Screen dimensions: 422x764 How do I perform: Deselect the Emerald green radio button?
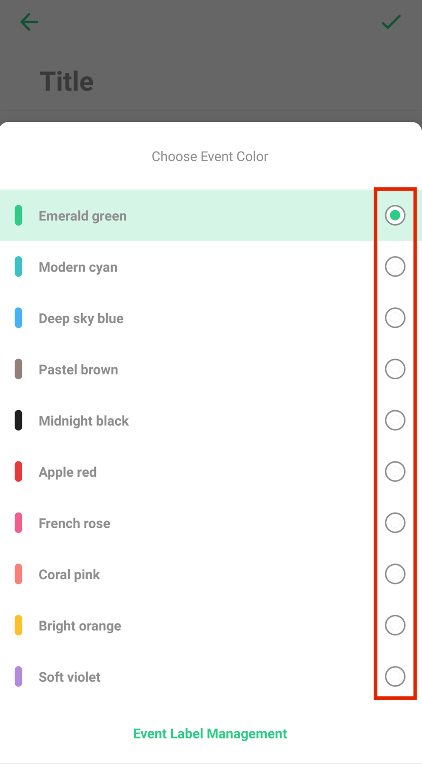coord(395,215)
